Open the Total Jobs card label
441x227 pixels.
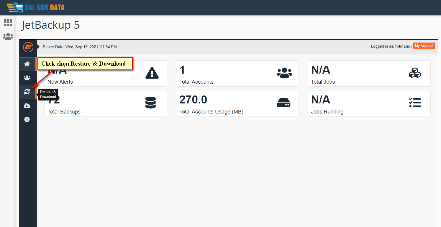coord(323,82)
